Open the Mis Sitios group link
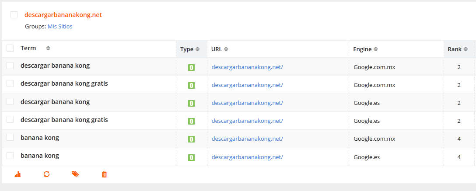The height and width of the screenshot is (191, 476). point(60,26)
